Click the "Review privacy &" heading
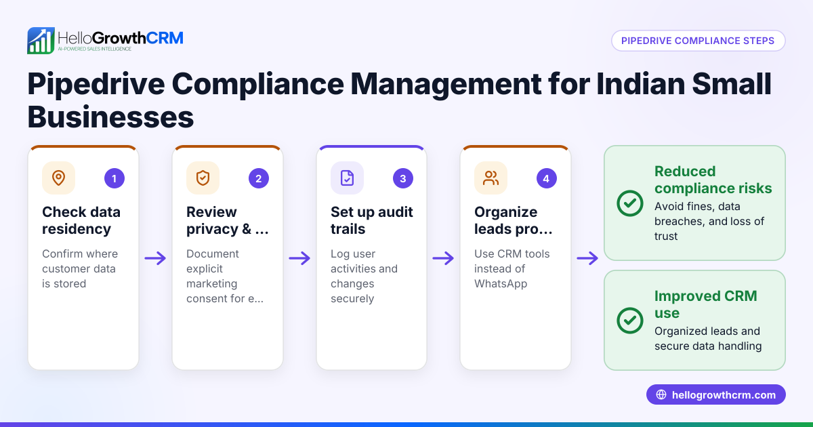This screenshot has width=813, height=427. click(228, 220)
